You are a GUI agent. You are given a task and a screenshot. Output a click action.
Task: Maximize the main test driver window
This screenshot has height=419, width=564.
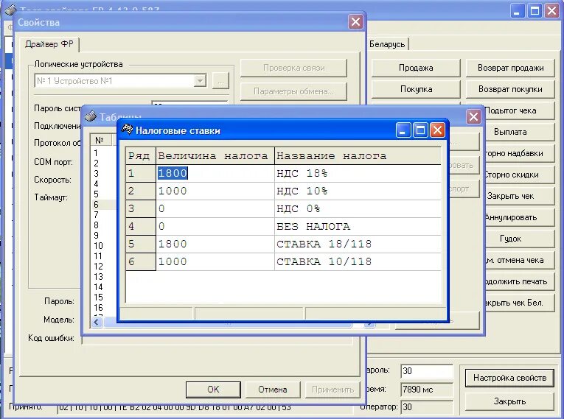pyautogui.click(x=535, y=11)
